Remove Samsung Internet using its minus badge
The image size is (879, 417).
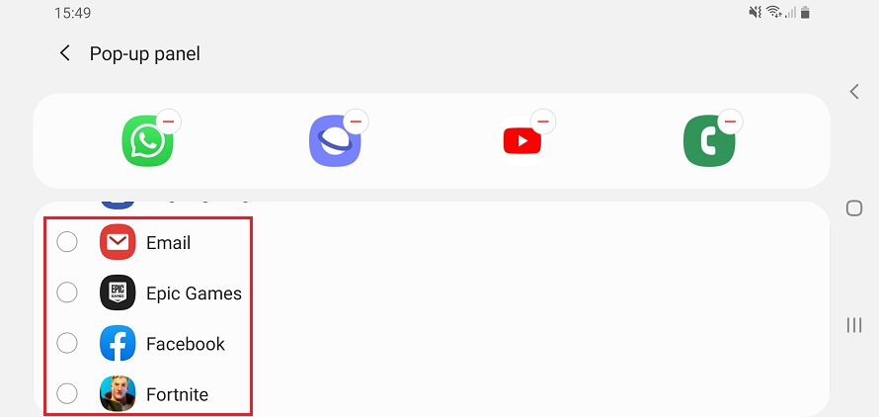356,121
